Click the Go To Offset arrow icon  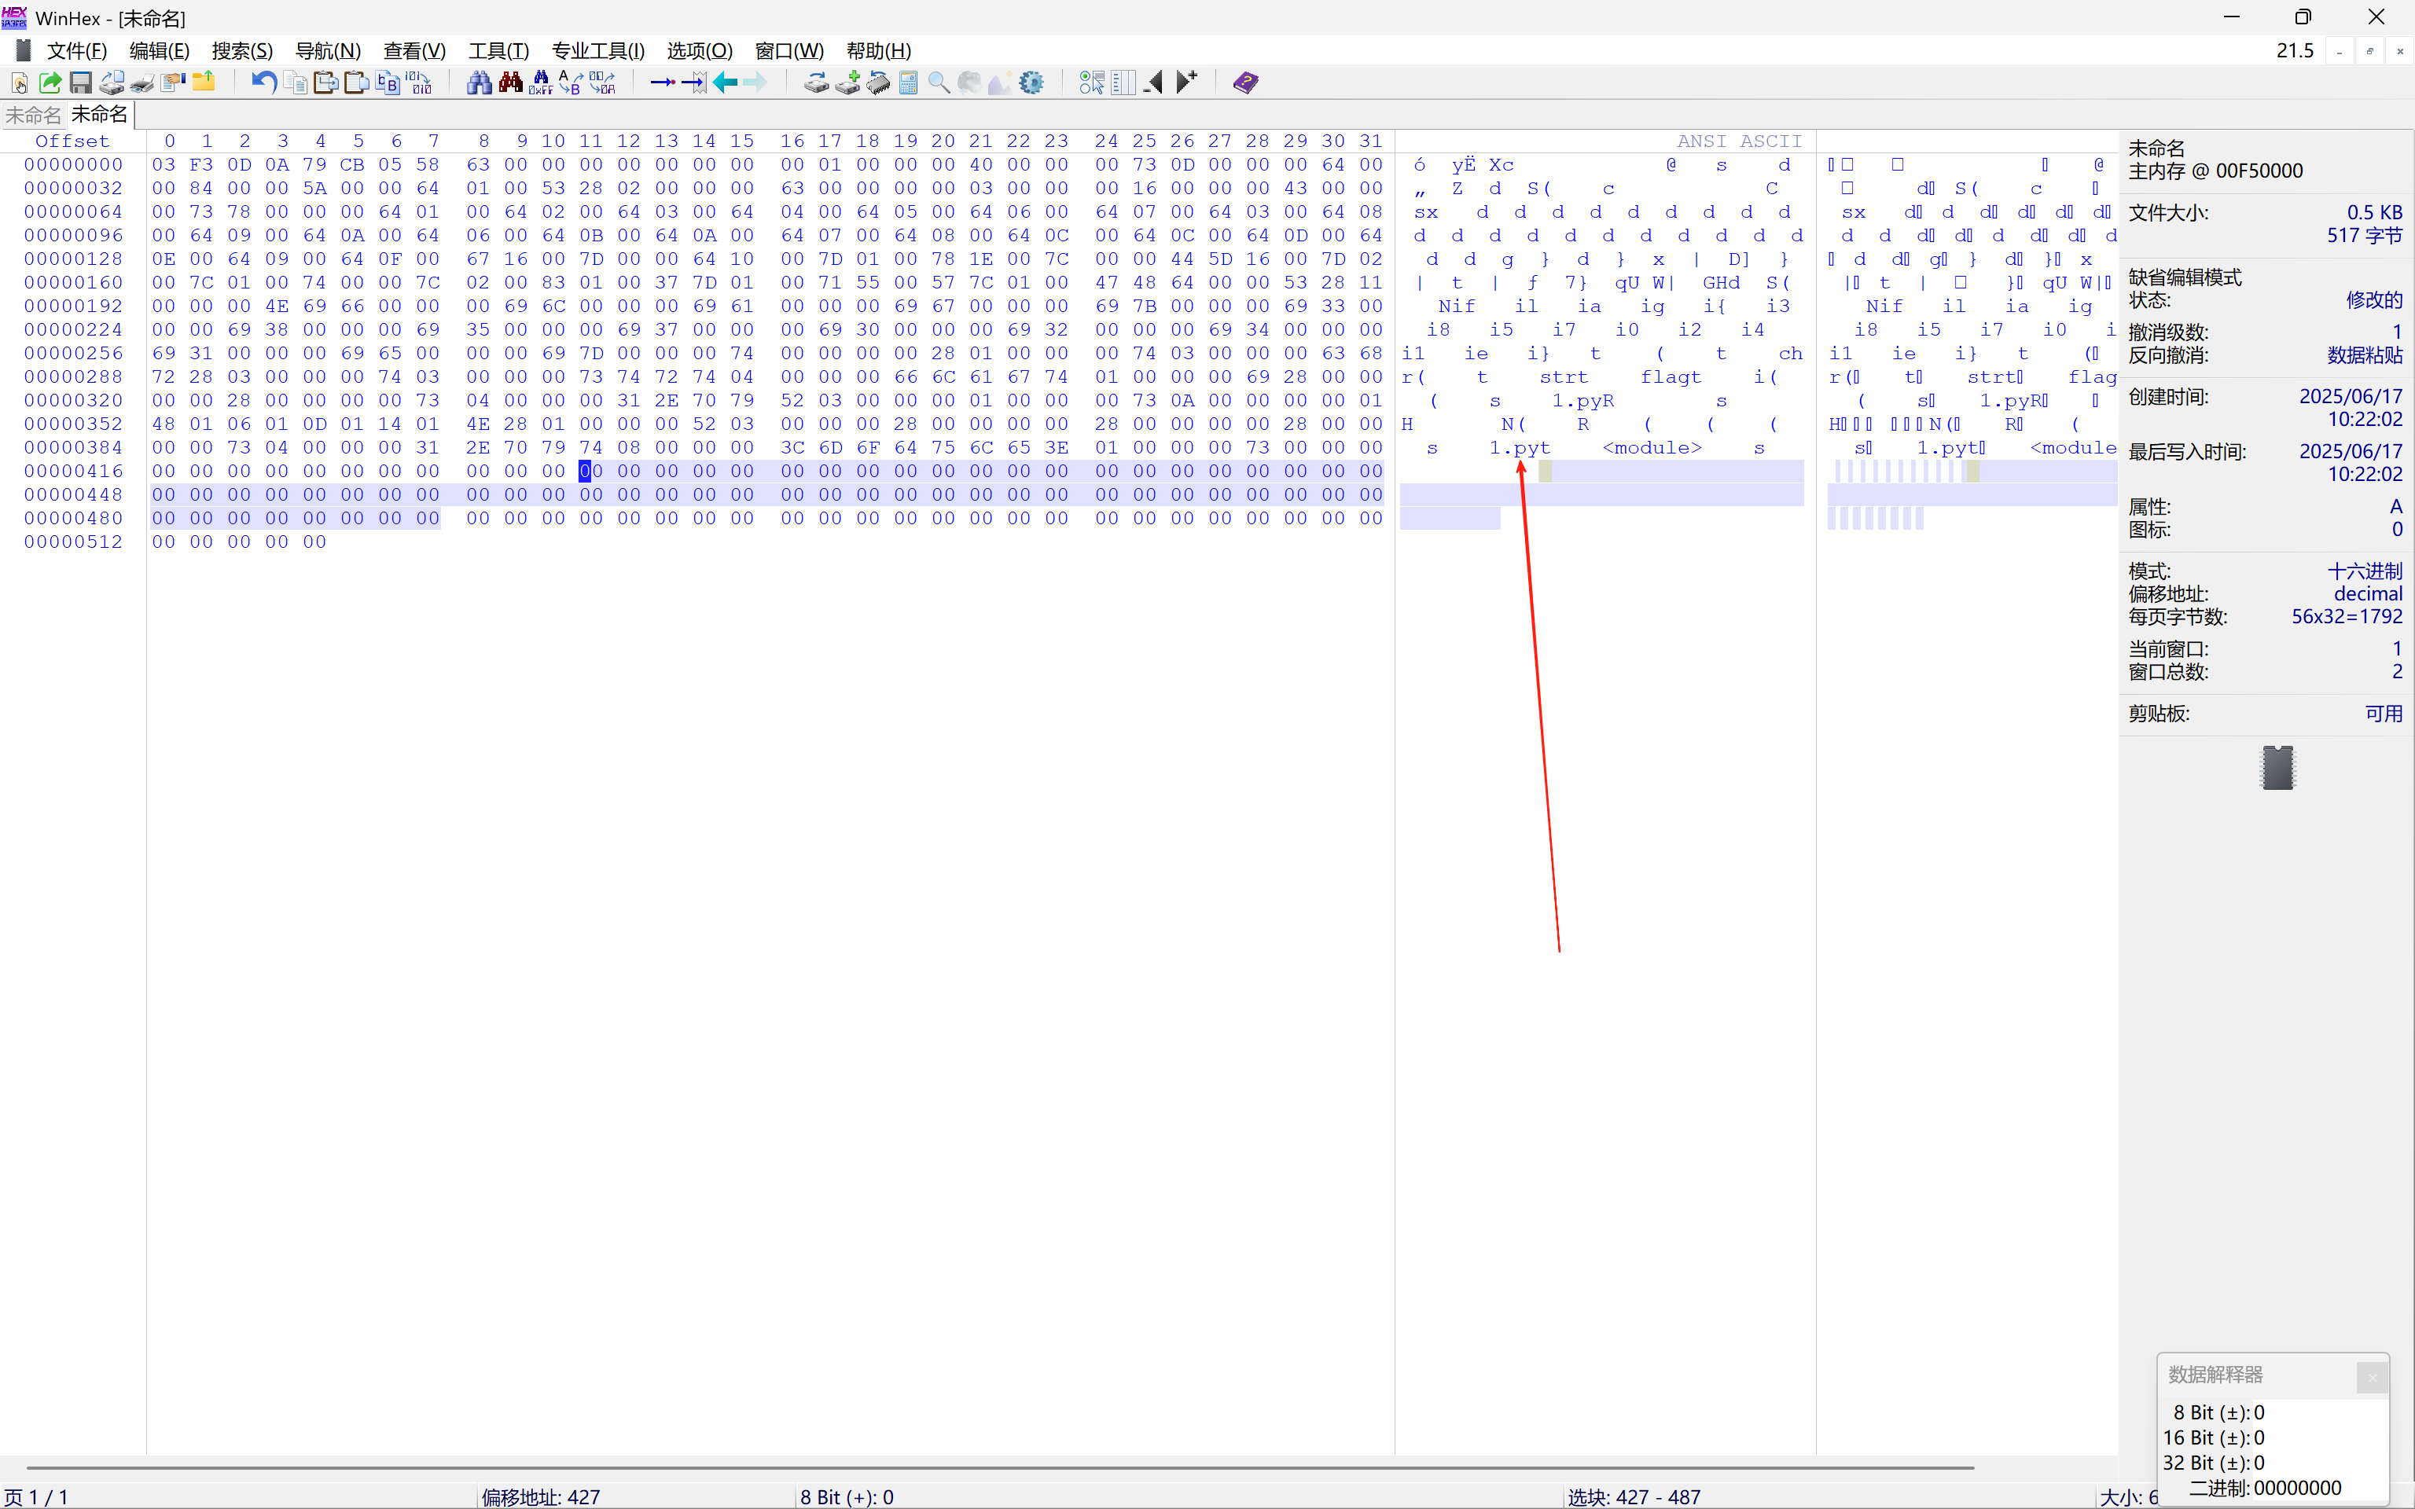point(662,83)
